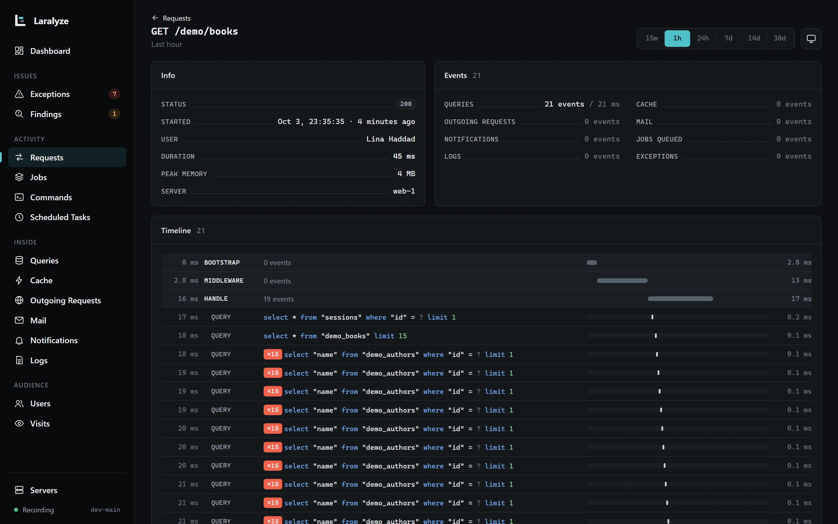Screen dimensions: 838x524
Task: Click the Notifications bell icon
Action: click(19, 340)
